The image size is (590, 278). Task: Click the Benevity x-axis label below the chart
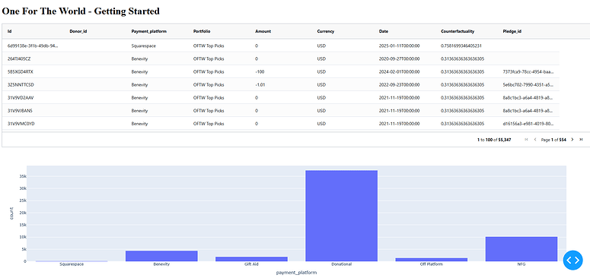tap(161, 264)
